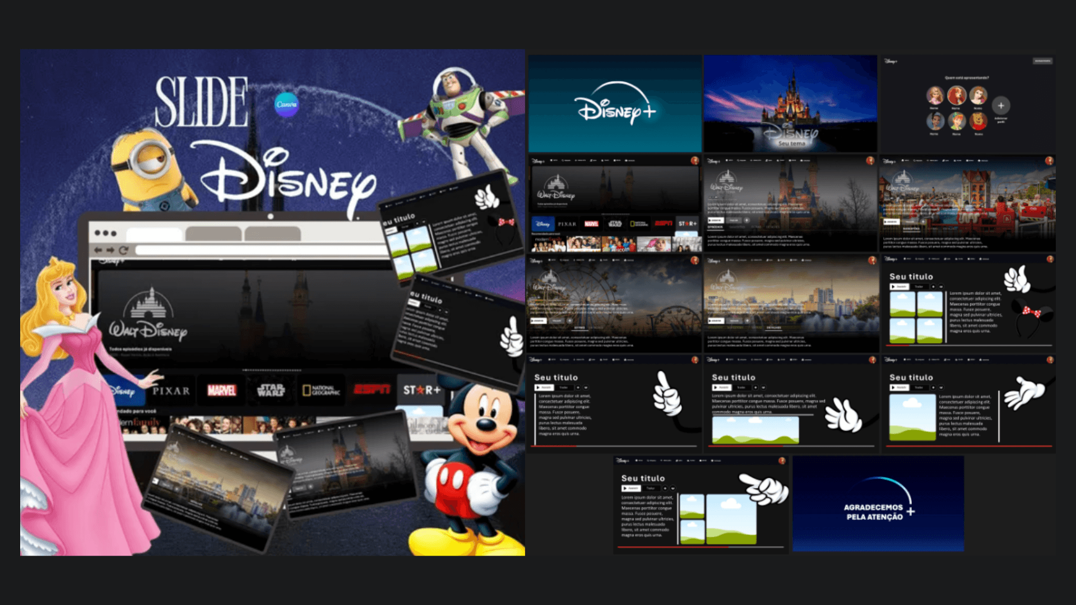Viewport: 1076px width, 605px height.
Task: Select the Star Wars brand tile in the large mockup
Action: (271, 390)
